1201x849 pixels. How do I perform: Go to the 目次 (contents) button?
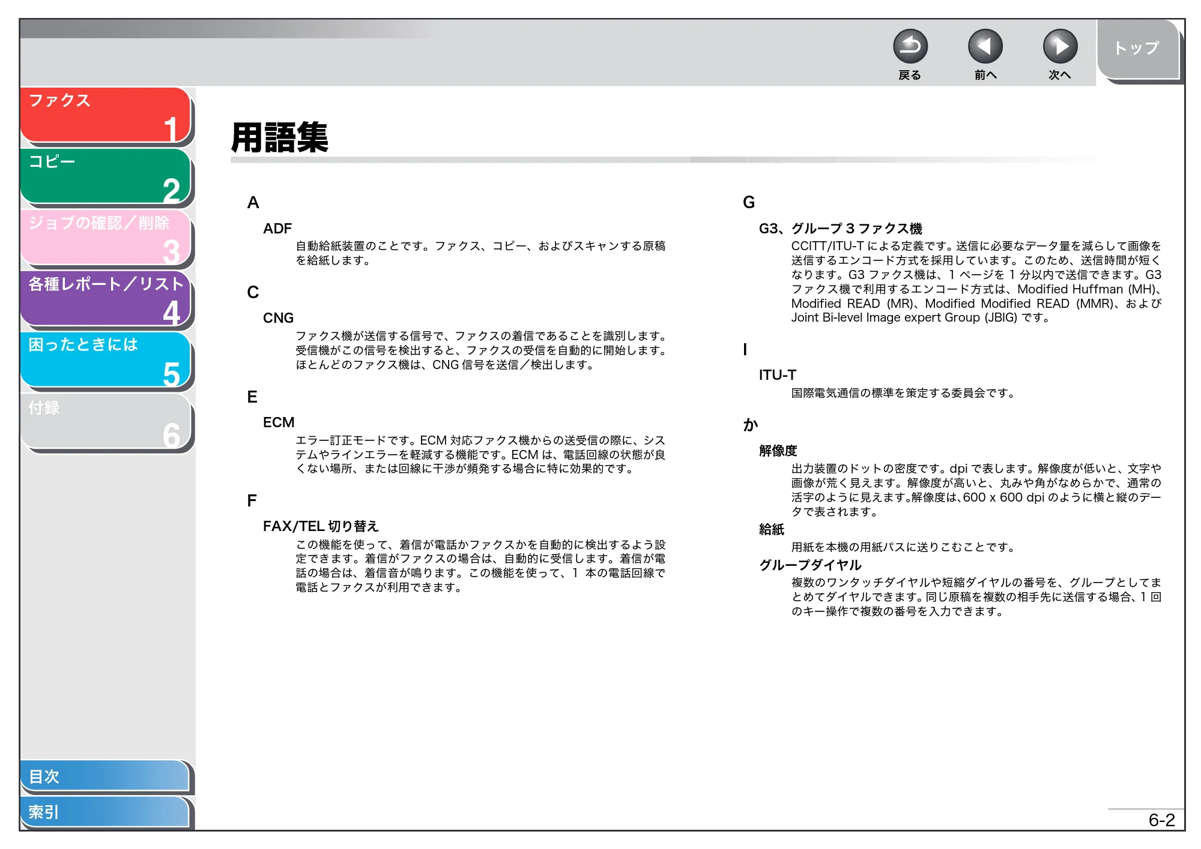(x=106, y=776)
